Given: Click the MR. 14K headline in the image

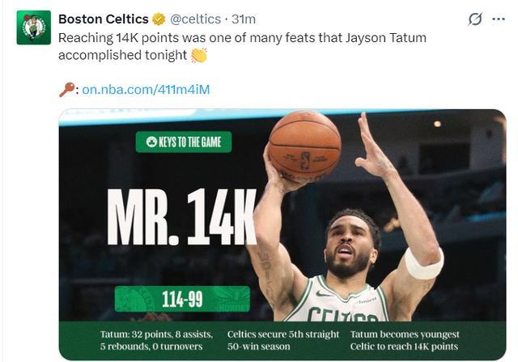Looking at the screenshot, I should click(182, 217).
